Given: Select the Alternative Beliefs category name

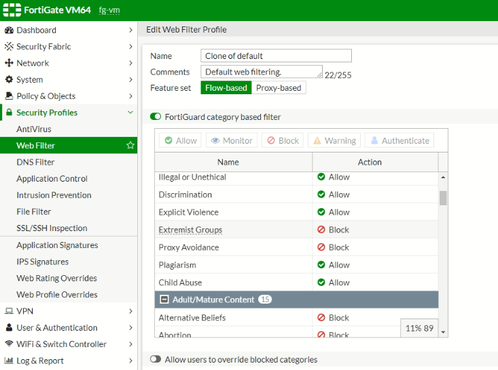Looking at the screenshot, I should (192, 317).
